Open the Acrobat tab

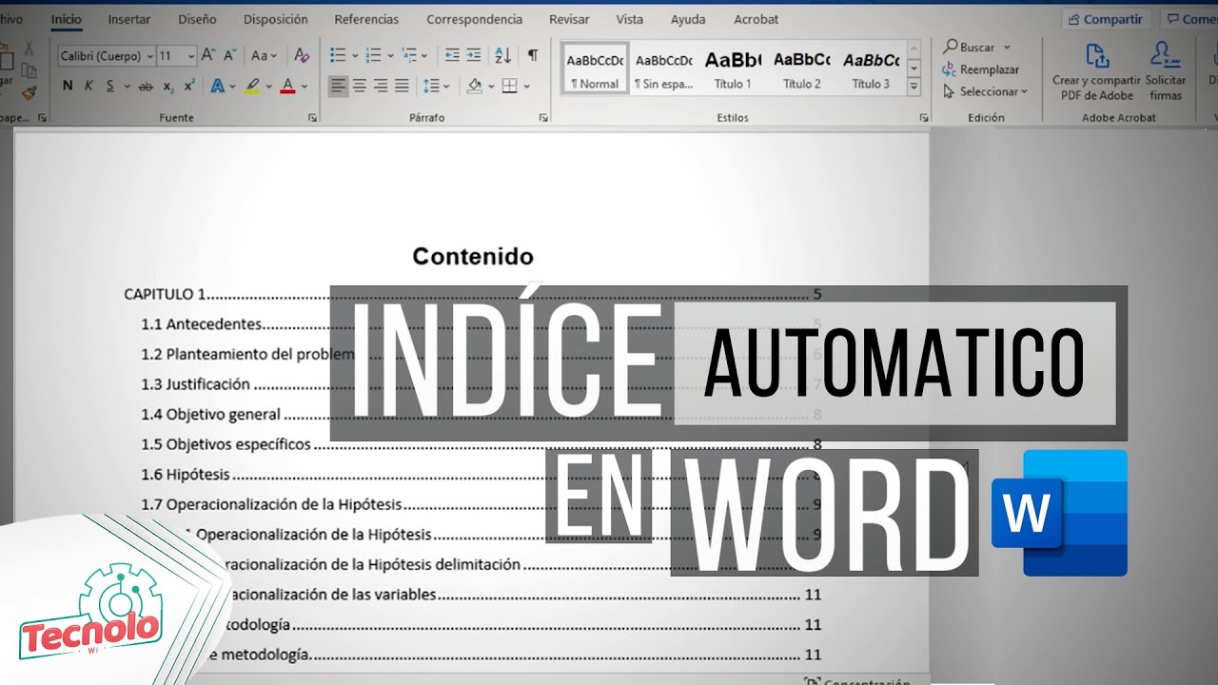coord(756,19)
